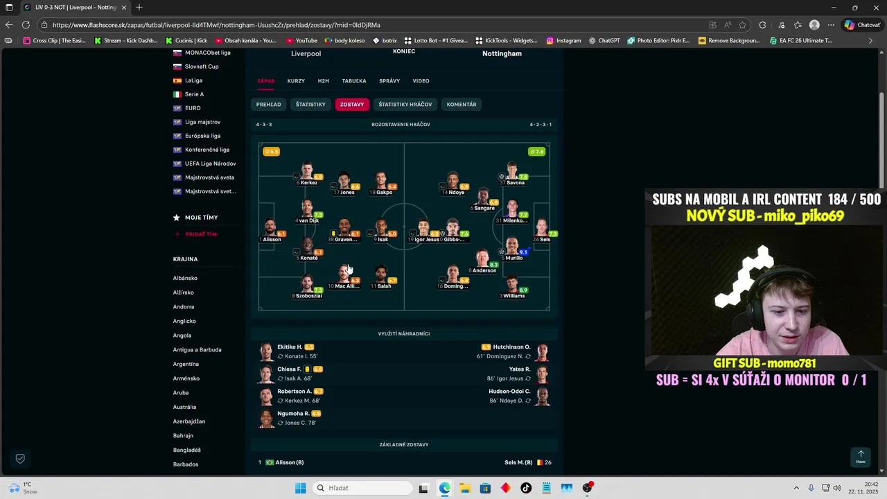This screenshot has width=887, height=499.
Task: Click Savona's goal ball icon
Action: 502,177
